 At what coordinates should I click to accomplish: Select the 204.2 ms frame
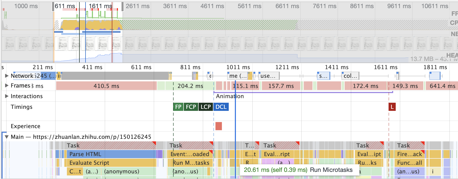pyautogui.click(x=190, y=86)
